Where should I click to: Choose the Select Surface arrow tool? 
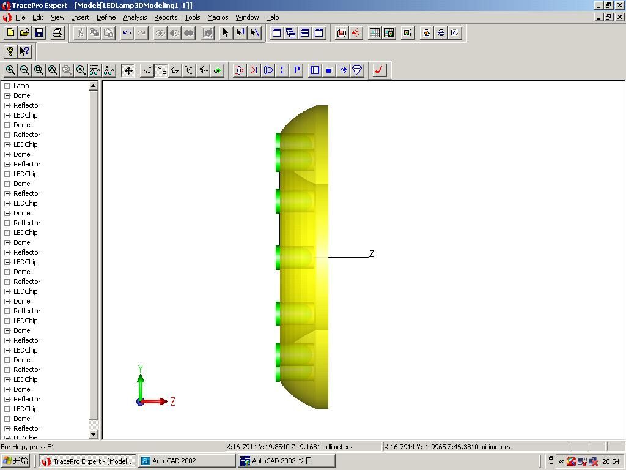pos(240,33)
